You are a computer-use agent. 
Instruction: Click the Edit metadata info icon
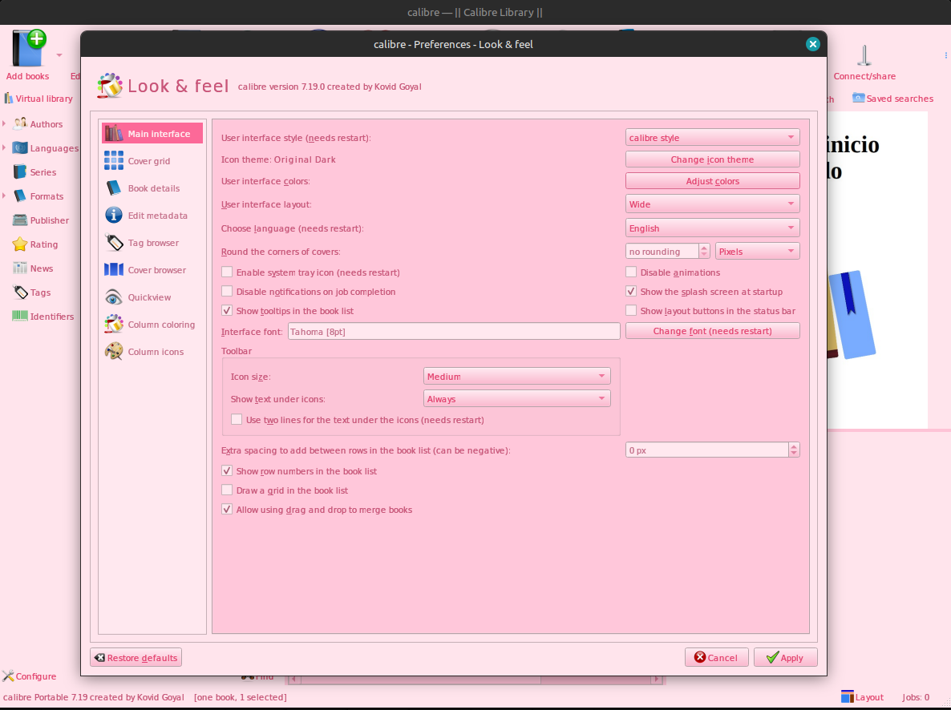click(x=113, y=216)
